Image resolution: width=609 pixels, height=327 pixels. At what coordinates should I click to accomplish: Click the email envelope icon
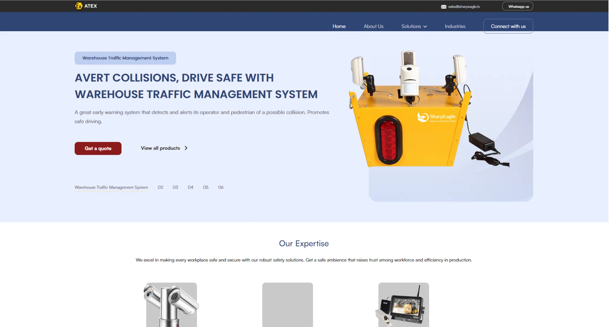click(443, 7)
